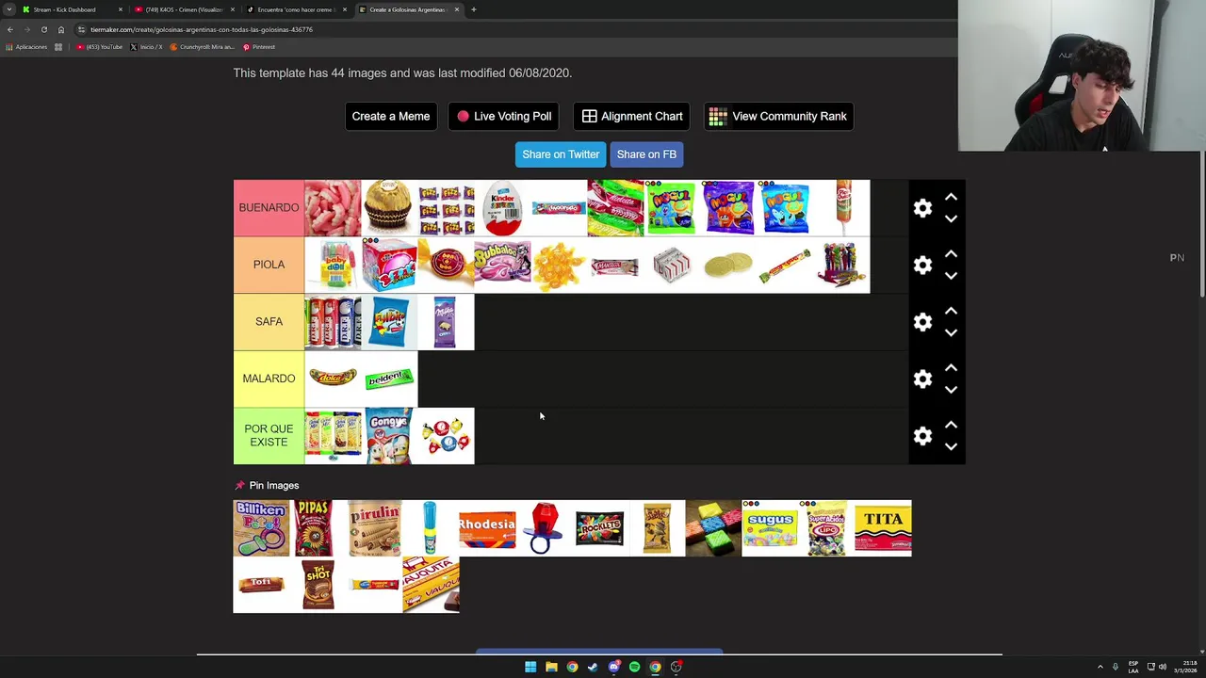
Task: Open File Explorer from taskbar
Action: [551, 667]
